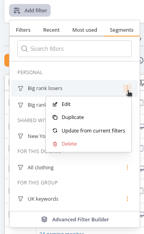Click the magnifier icon in search box
This screenshot has width=144, height=234.
tap(25, 49)
